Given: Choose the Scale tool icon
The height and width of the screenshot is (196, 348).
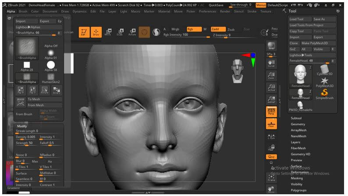Looking at the screenshot, I should click(x=119, y=32).
